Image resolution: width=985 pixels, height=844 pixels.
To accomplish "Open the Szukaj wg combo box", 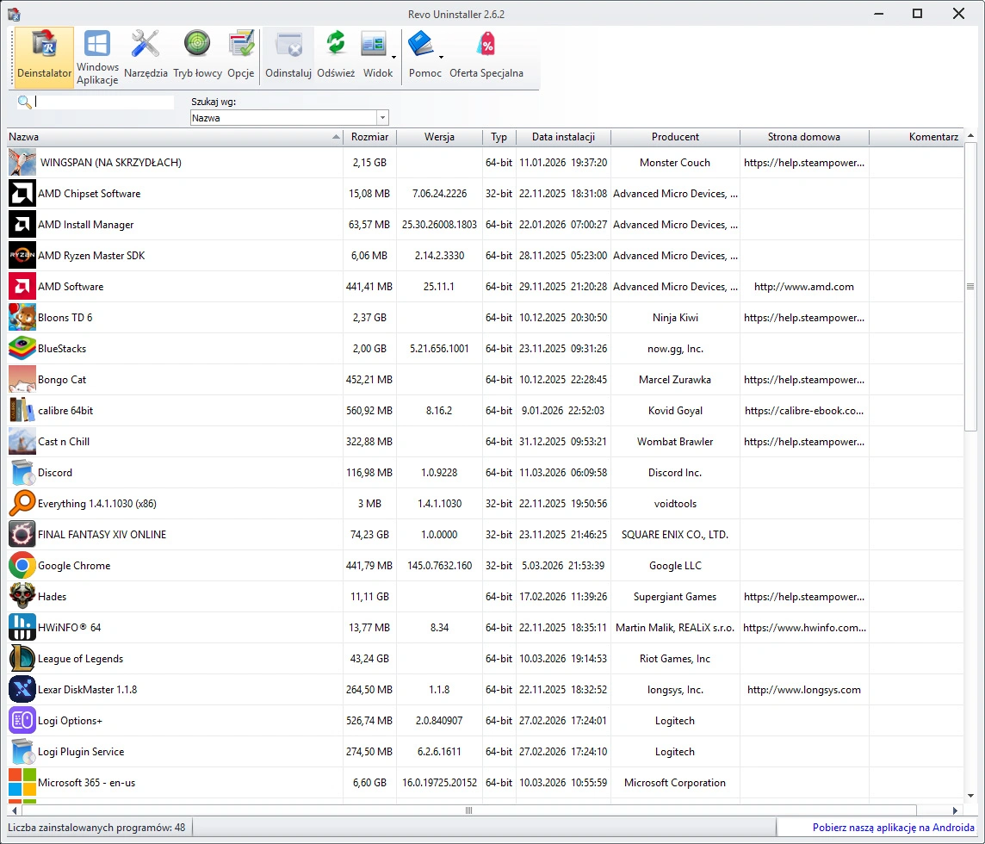I will click(x=382, y=118).
